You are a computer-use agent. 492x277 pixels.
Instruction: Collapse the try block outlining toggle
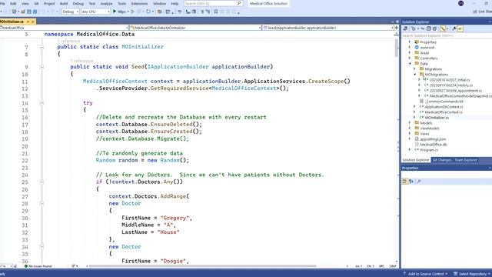pyautogui.click(x=42, y=103)
